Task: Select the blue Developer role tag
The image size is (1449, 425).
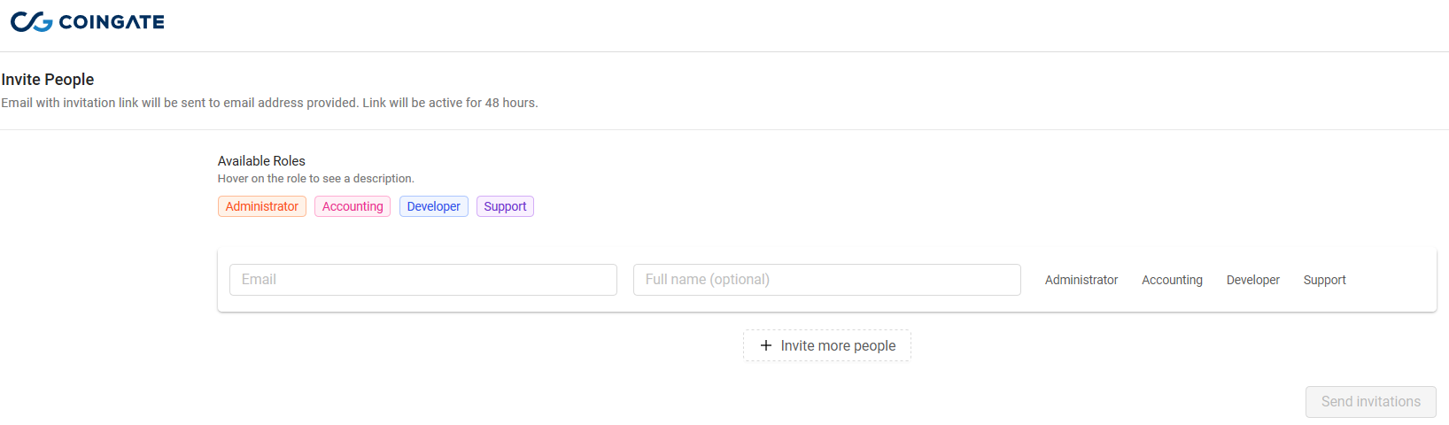Action: coord(434,206)
